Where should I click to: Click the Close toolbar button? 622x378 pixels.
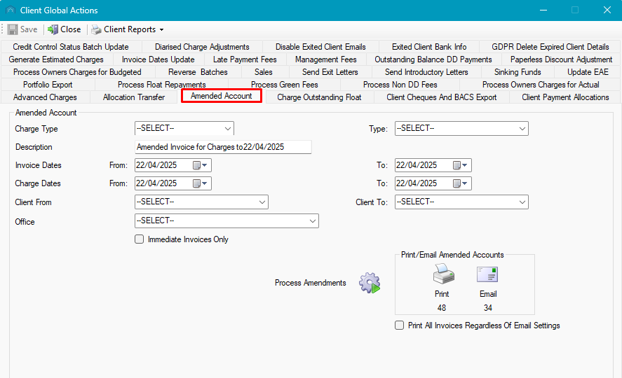coord(65,29)
